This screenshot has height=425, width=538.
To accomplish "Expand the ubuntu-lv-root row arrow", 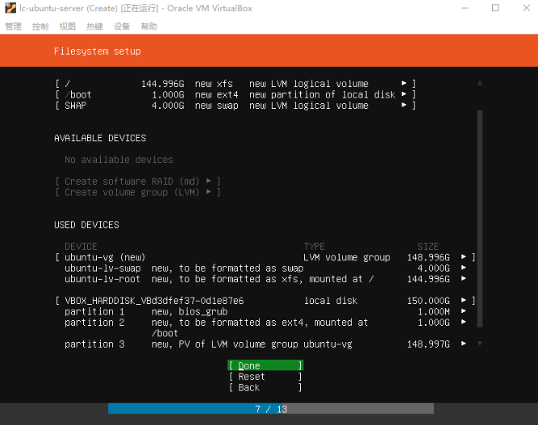I will 464,278.
